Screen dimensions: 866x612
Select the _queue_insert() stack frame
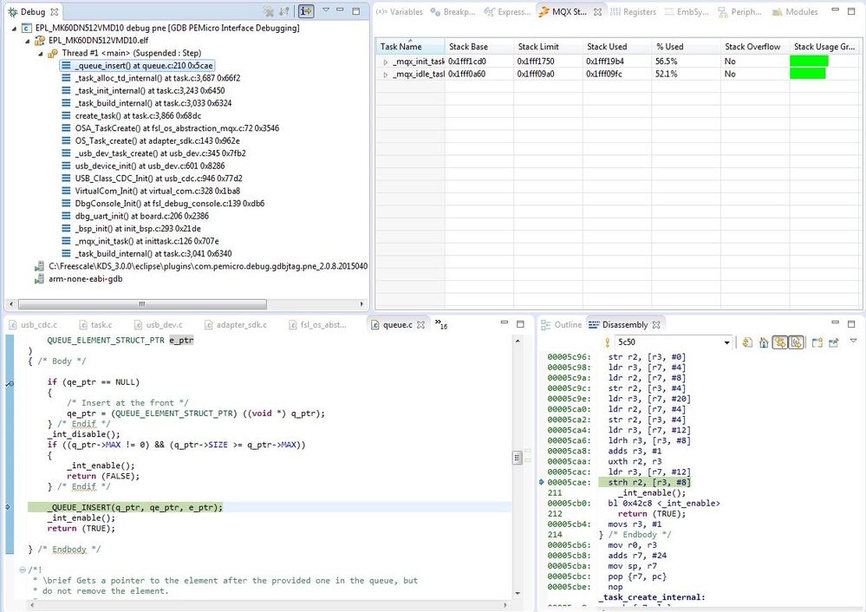click(137, 66)
